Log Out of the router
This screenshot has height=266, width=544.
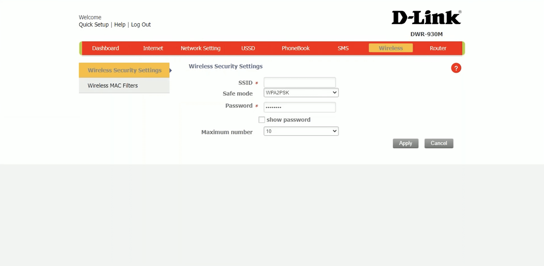pos(141,25)
